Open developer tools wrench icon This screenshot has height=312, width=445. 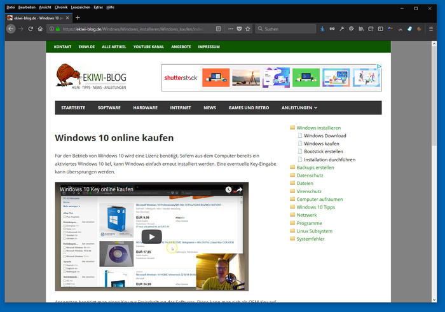tap(342, 29)
